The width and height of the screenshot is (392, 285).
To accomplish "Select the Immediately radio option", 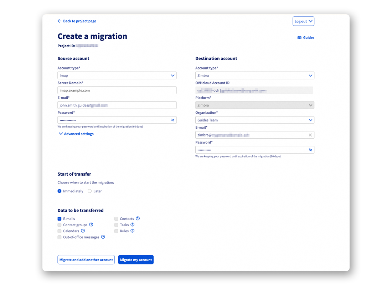I will (x=60, y=191).
